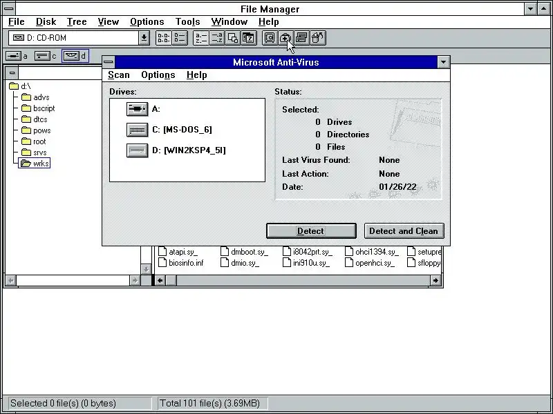The height and width of the screenshot is (414, 553).
Task: Select drive A: in Anti-Virus drives list
Action: [x=143, y=109]
